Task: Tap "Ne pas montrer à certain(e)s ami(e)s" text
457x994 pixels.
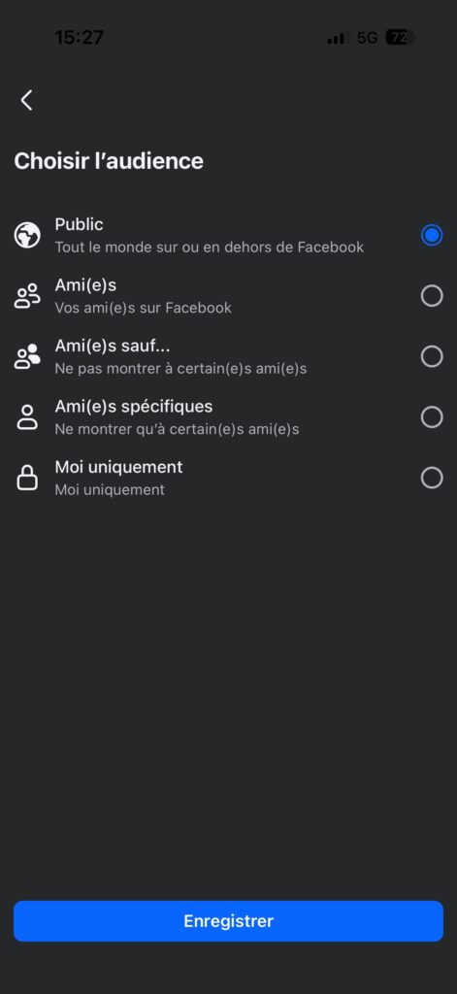Action: tap(180, 368)
